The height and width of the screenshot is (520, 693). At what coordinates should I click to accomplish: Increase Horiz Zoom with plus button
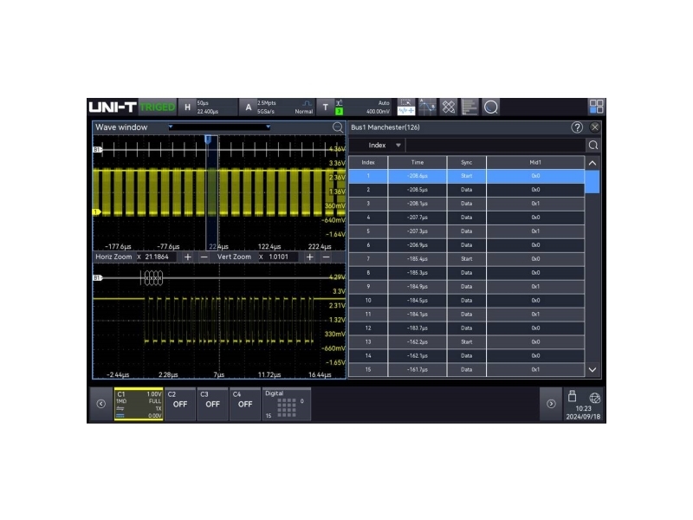(x=188, y=257)
